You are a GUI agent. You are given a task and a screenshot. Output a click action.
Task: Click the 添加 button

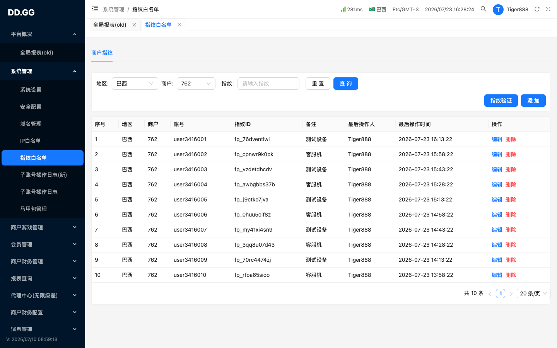pos(533,101)
